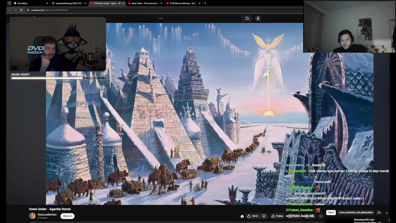The width and height of the screenshot is (396, 223).
Task: Switch to yanşimasikhaz.png tab
Action: 69,3
